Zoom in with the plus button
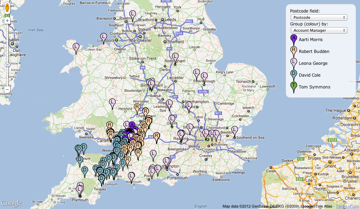360x209 pixels. pyautogui.click(x=7, y=21)
